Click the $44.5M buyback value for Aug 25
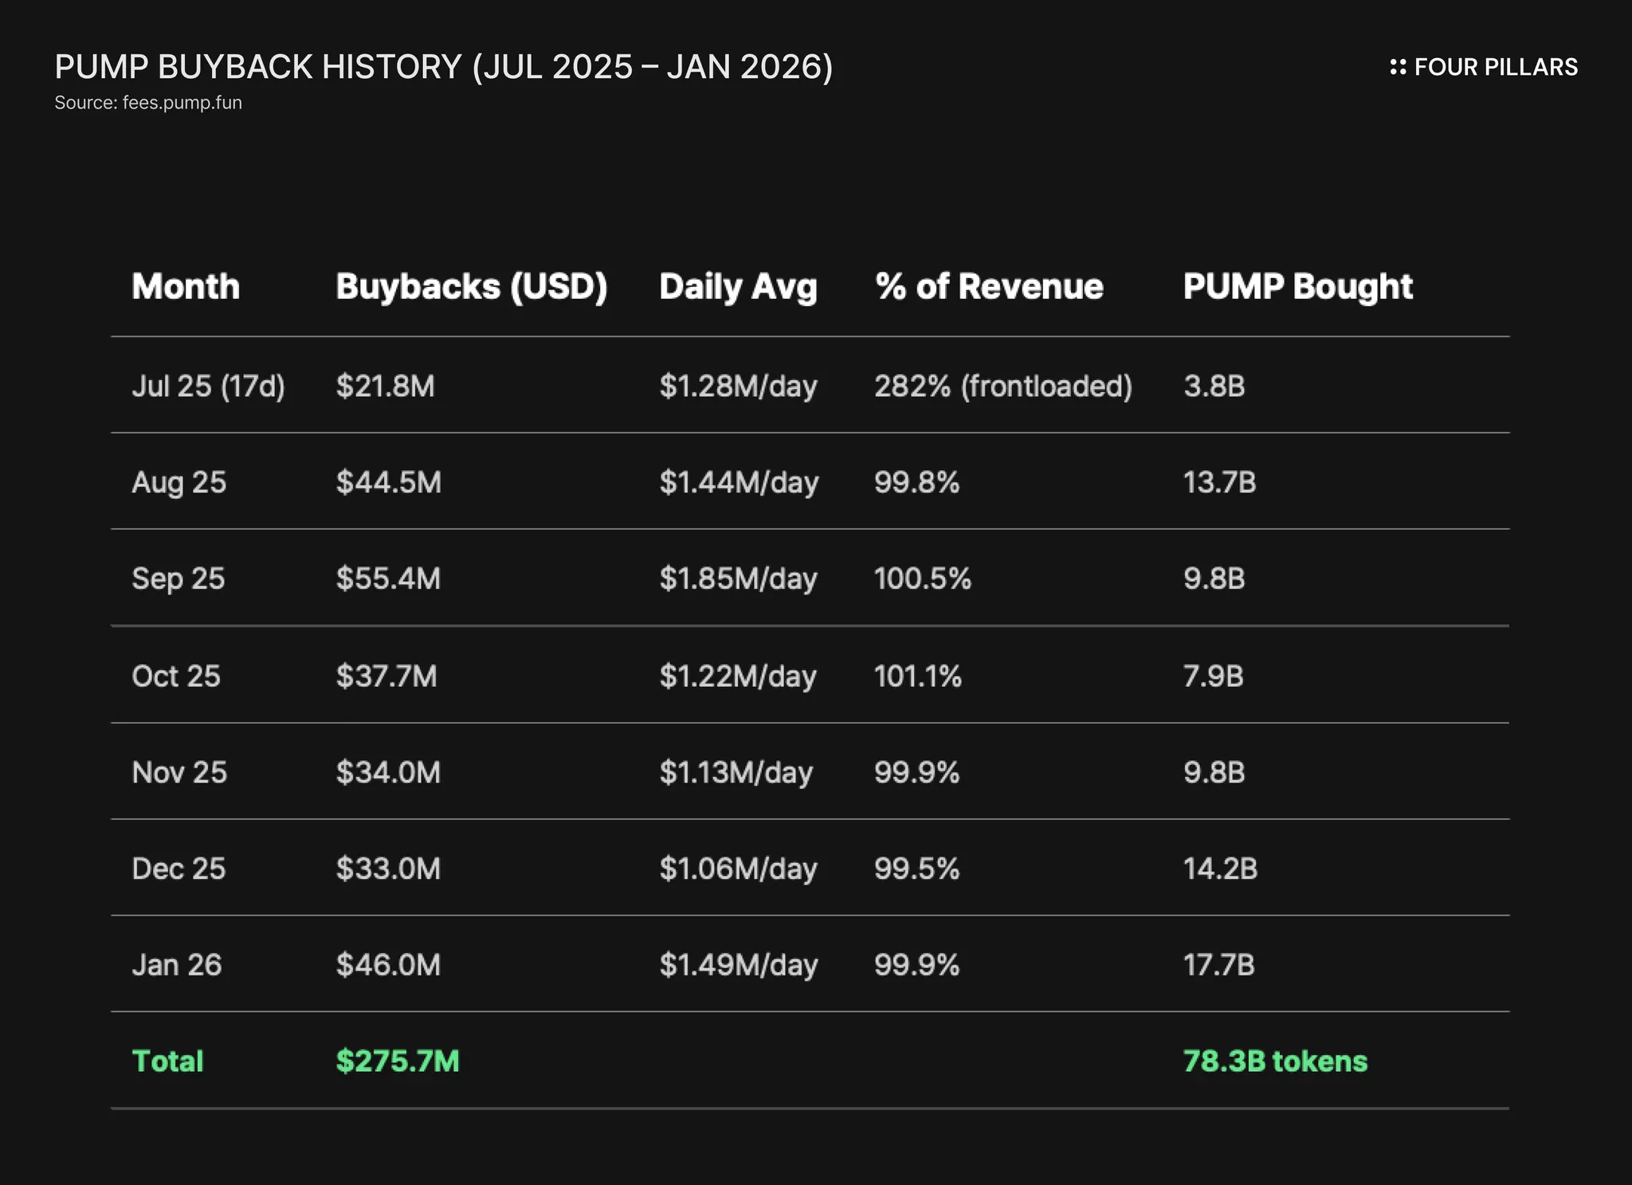The width and height of the screenshot is (1632, 1185). tap(388, 482)
